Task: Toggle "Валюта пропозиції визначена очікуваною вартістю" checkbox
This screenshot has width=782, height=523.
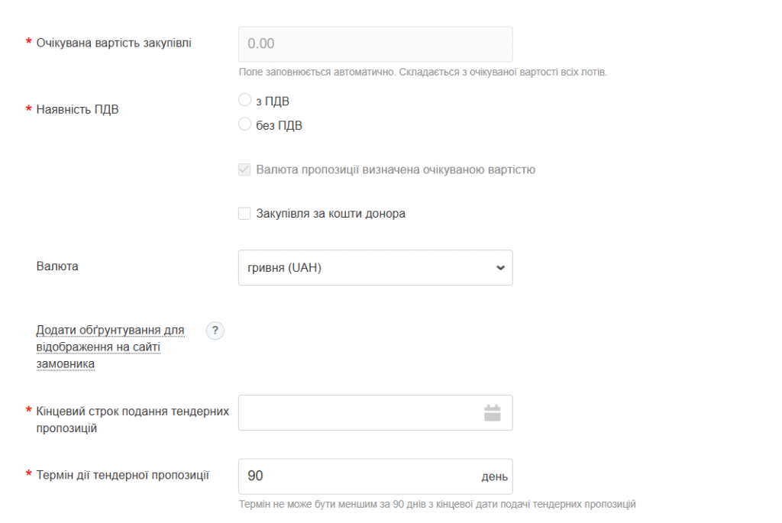Action: pyautogui.click(x=244, y=169)
